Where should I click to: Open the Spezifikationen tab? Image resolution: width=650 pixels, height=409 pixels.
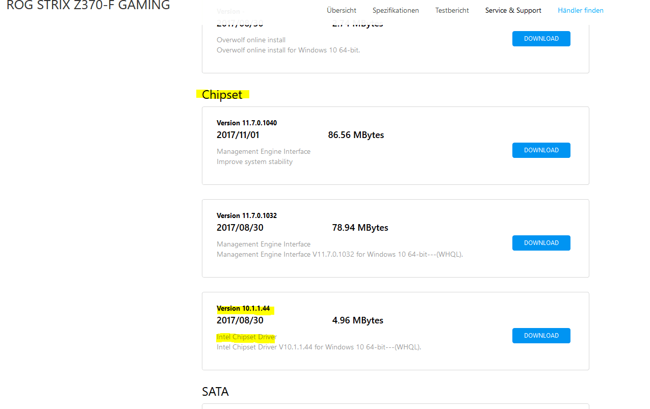pyautogui.click(x=396, y=10)
